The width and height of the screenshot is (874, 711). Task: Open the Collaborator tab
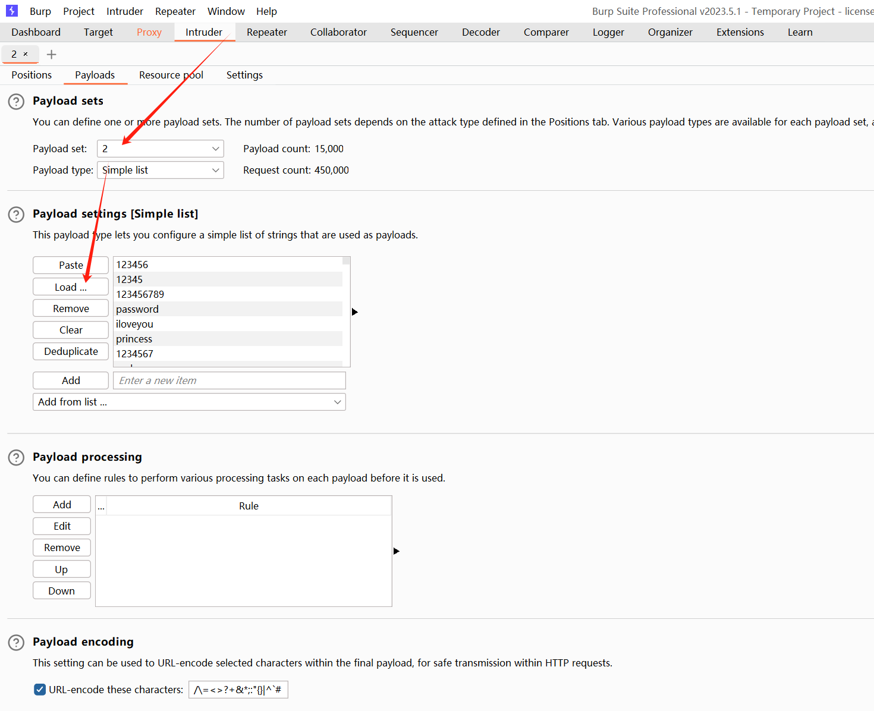338,32
